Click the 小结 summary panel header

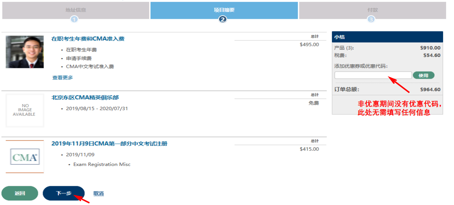click(x=387, y=37)
